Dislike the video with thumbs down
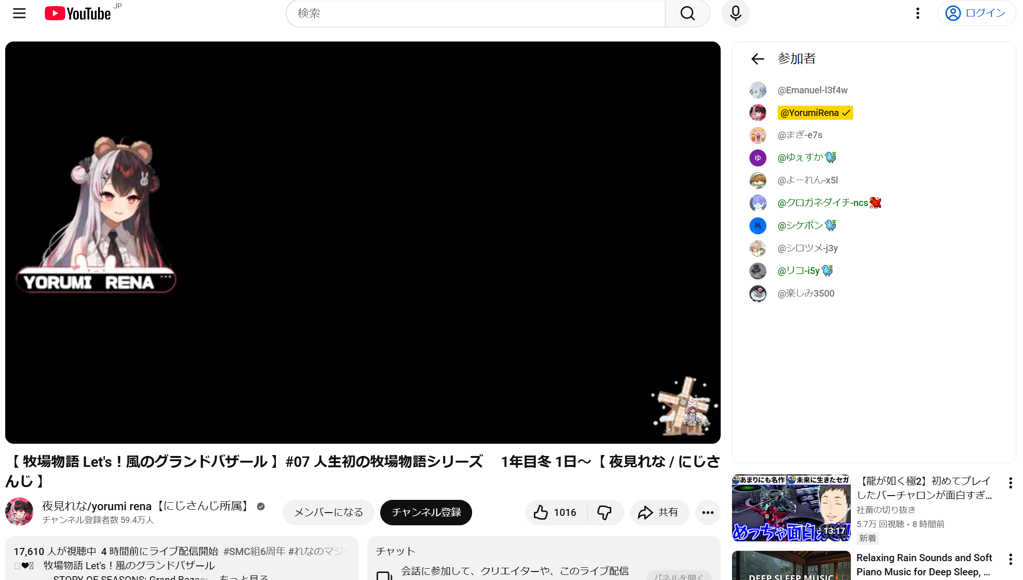This screenshot has width=1023, height=580. [605, 513]
